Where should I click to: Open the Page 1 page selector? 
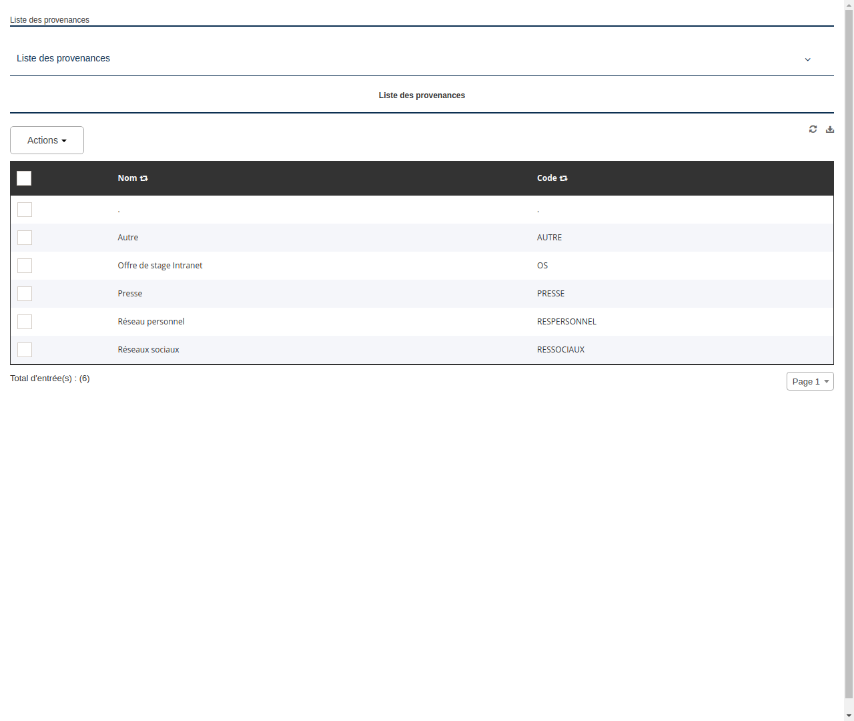pyautogui.click(x=810, y=381)
